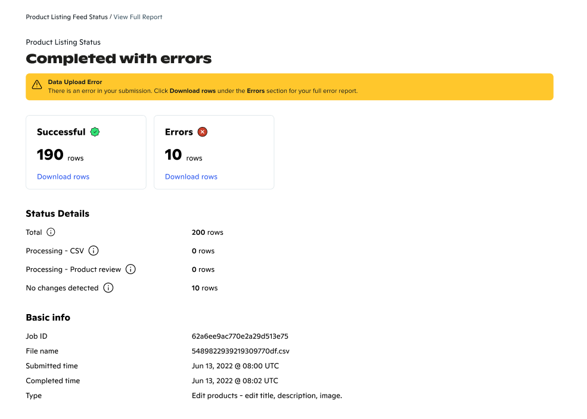Click the Edit products type description
Screen dimensions: 587x419
pyautogui.click(x=266, y=396)
